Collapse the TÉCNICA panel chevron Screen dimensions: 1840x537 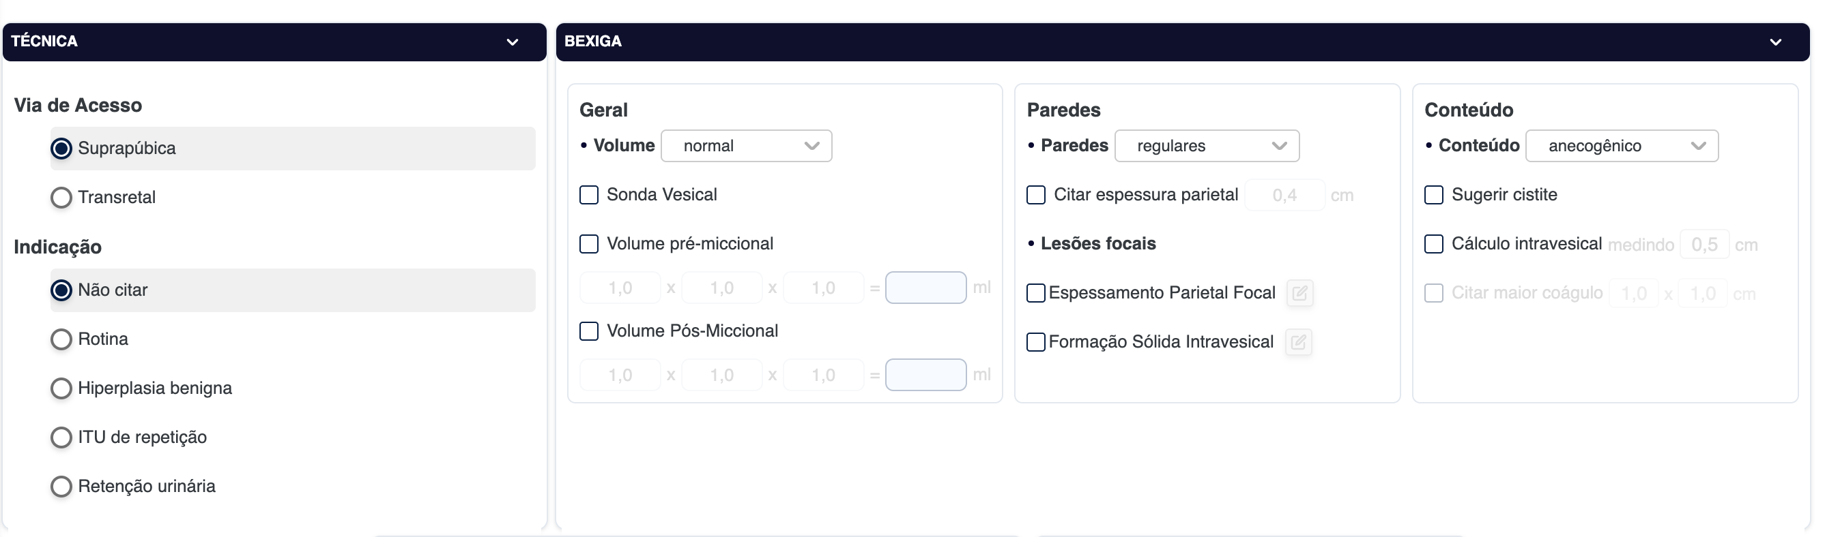tap(512, 42)
